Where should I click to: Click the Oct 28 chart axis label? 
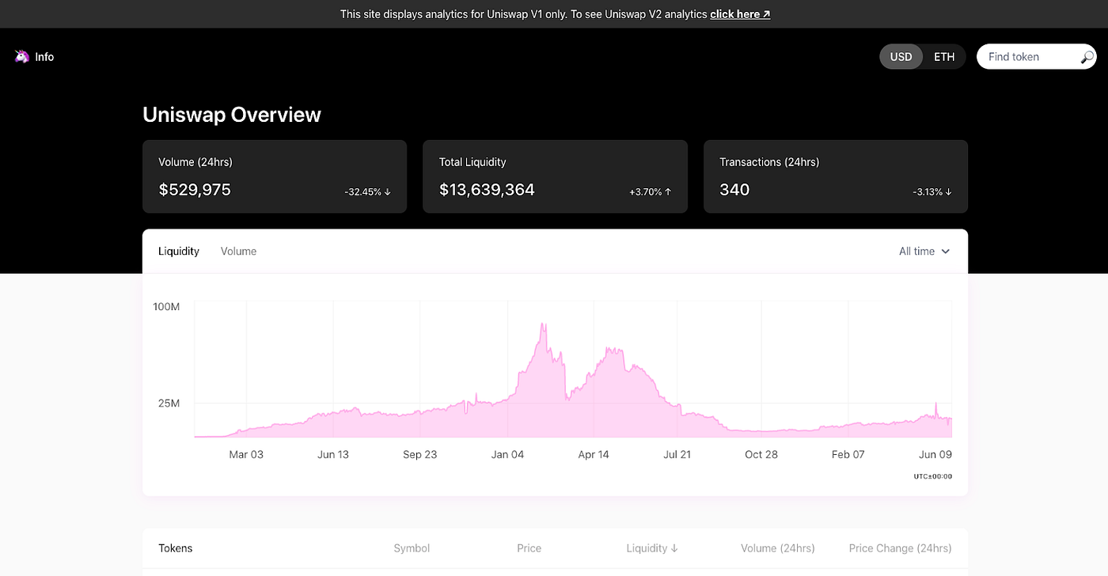761,455
